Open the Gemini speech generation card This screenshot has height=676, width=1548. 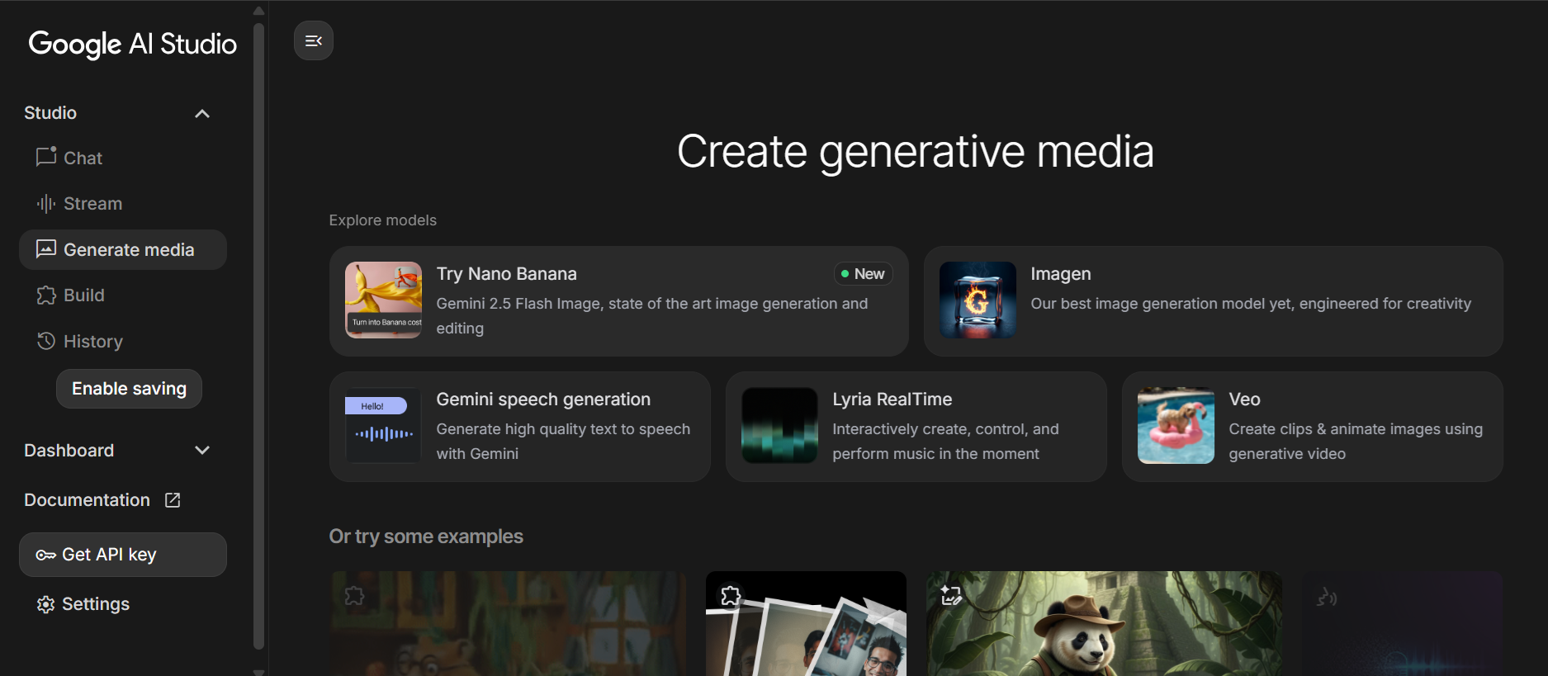pyautogui.click(x=520, y=427)
